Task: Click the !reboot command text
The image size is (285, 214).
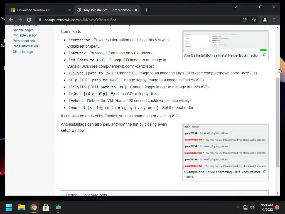Action: point(76,101)
